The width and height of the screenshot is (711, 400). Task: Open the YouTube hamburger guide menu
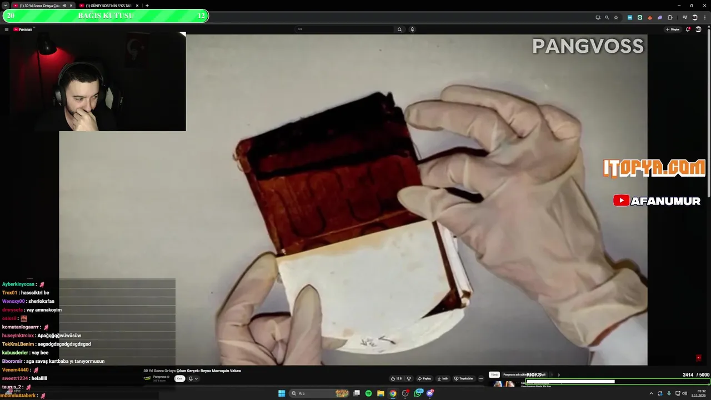(x=7, y=29)
